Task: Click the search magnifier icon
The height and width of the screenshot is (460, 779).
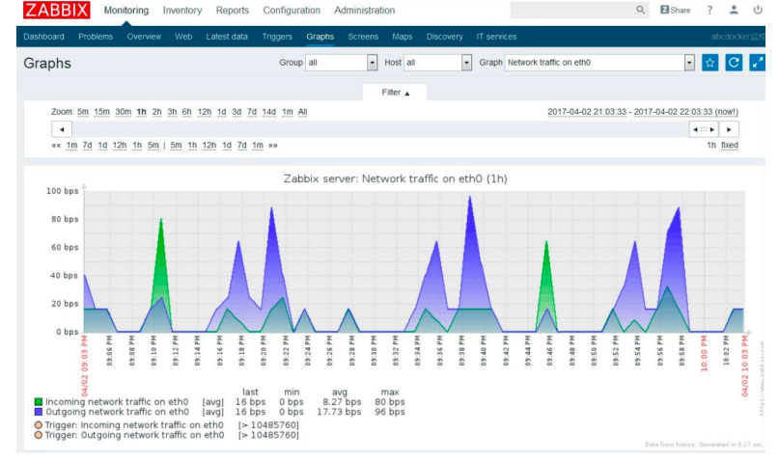Action: pyautogui.click(x=640, y=10)
